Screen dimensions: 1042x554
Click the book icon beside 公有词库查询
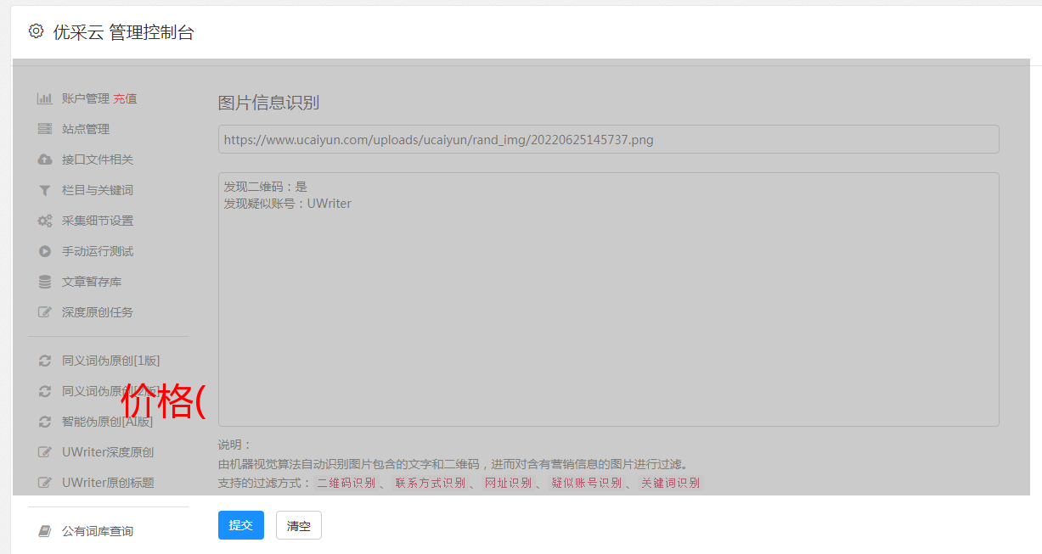(x=44, y=531)
